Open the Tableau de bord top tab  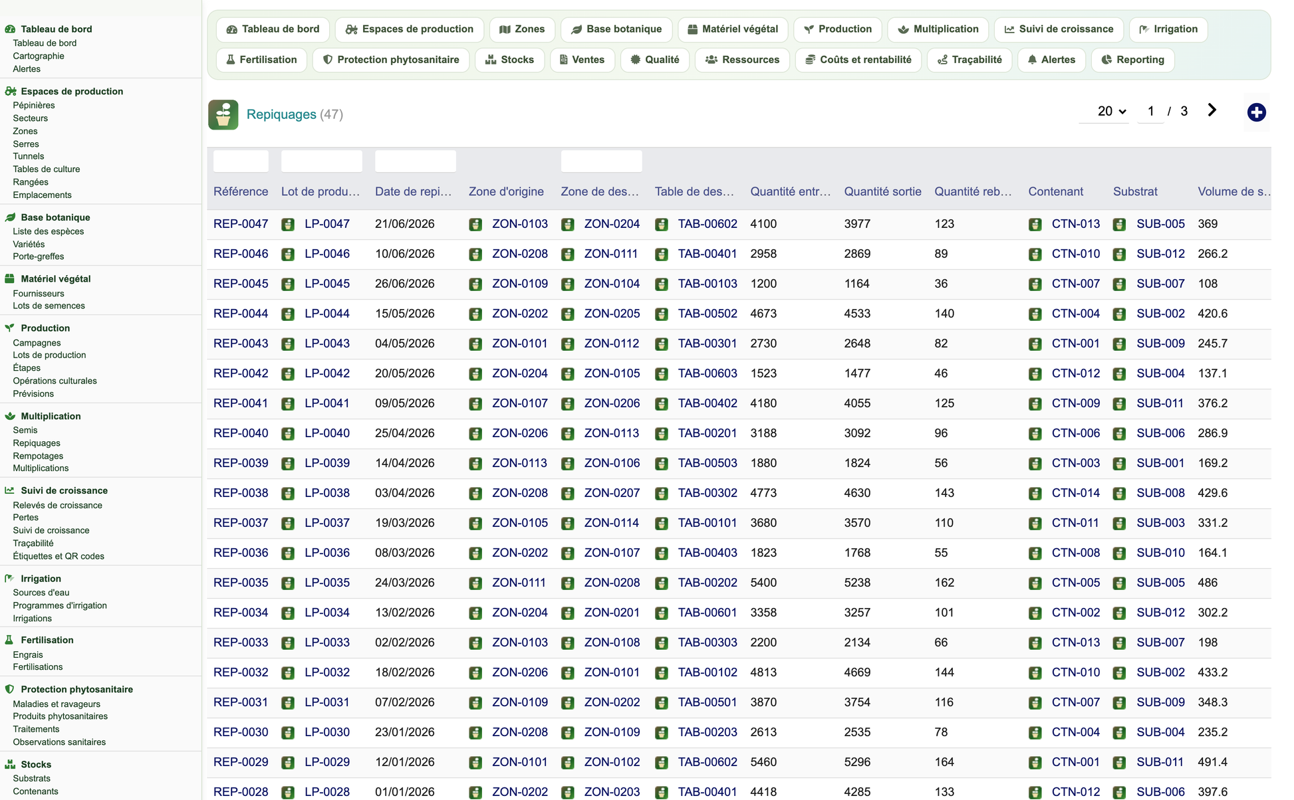[x=273, y=29]
